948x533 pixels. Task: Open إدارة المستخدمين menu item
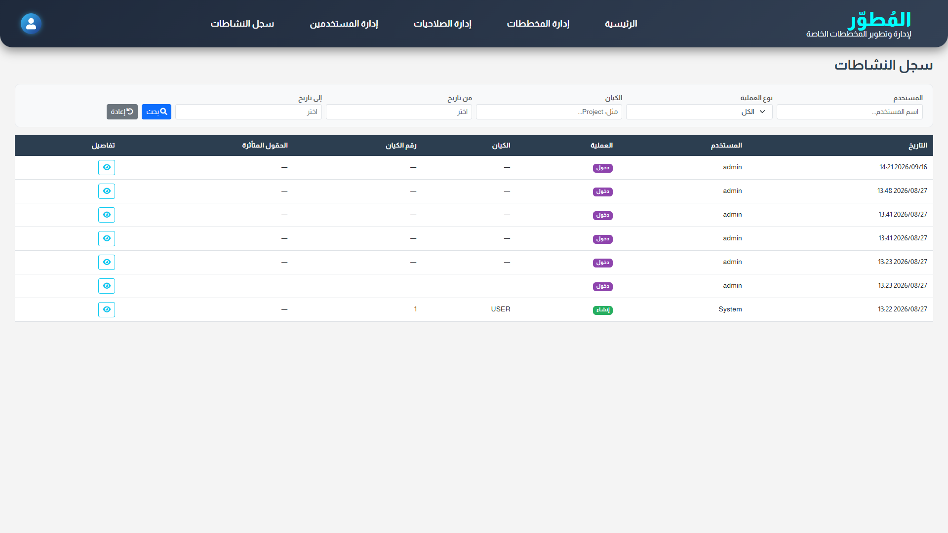click(x=344, y=24)
